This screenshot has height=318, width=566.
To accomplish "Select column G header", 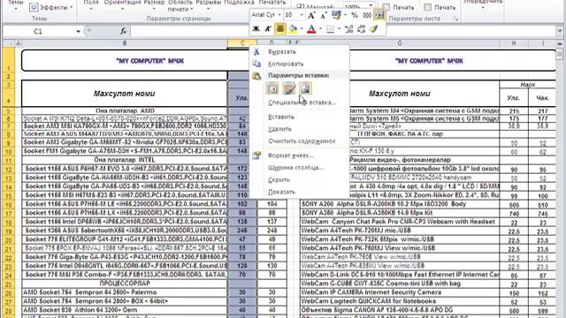I will (x=399, y=43).
